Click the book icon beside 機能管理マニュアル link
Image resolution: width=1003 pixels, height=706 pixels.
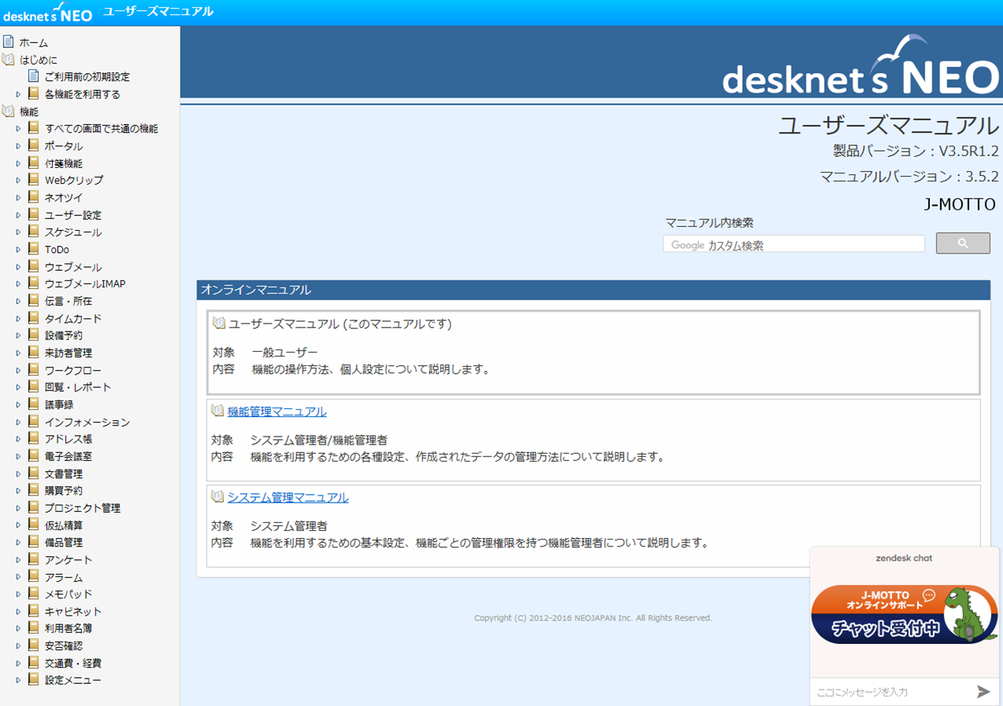click(x=218, y=411)
